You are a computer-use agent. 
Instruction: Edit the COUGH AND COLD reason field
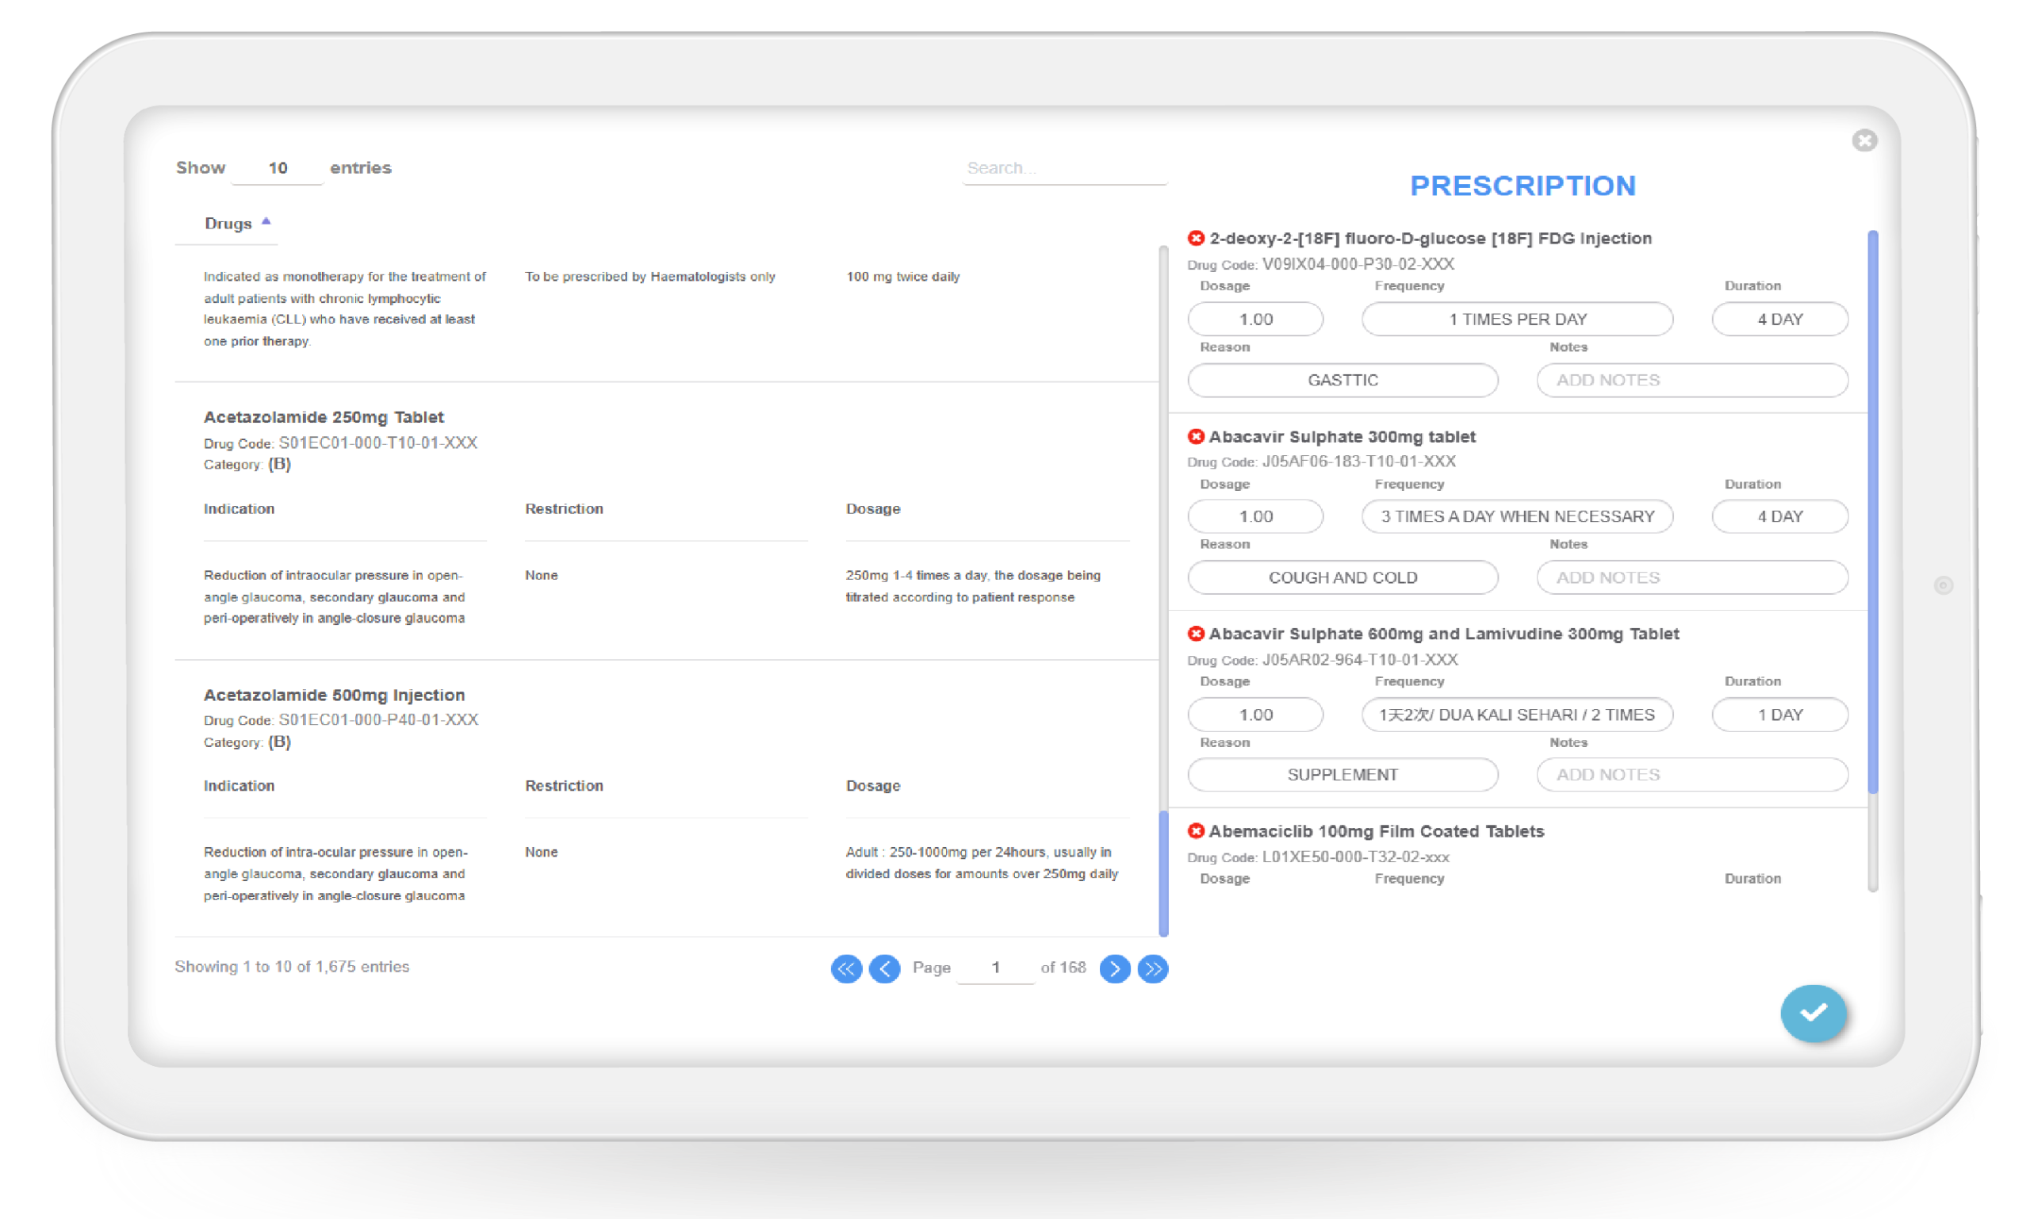click(1342, 577)
